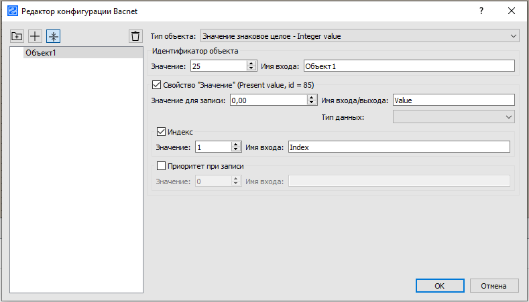Screen dimensions: 529x302
Task: Click Имя входа field containing Index
Action: point(399,147)
